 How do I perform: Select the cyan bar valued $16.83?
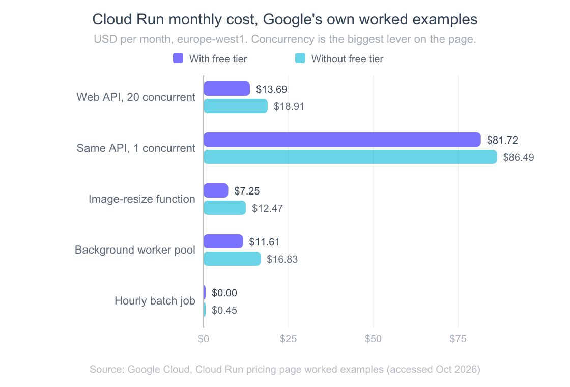pos(232,259)
